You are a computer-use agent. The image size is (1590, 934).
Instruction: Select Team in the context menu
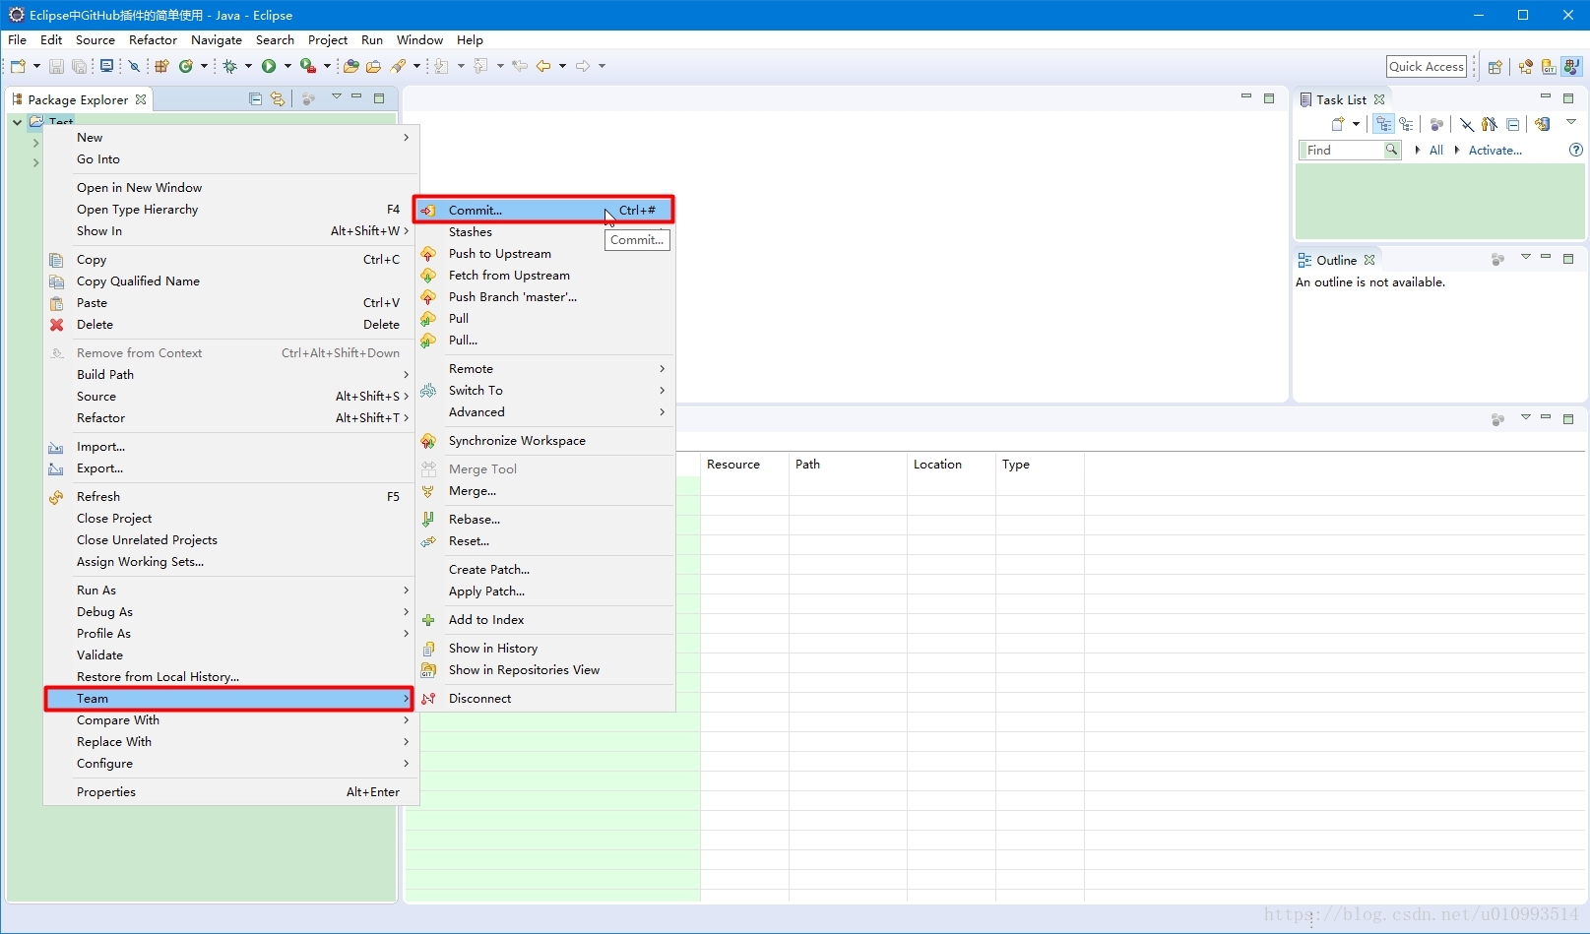228,698
